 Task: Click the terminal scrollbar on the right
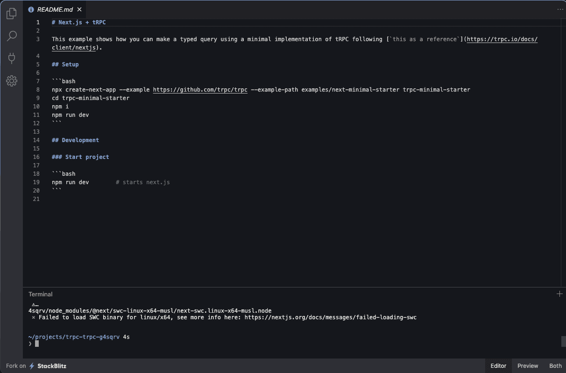point(563,341)
